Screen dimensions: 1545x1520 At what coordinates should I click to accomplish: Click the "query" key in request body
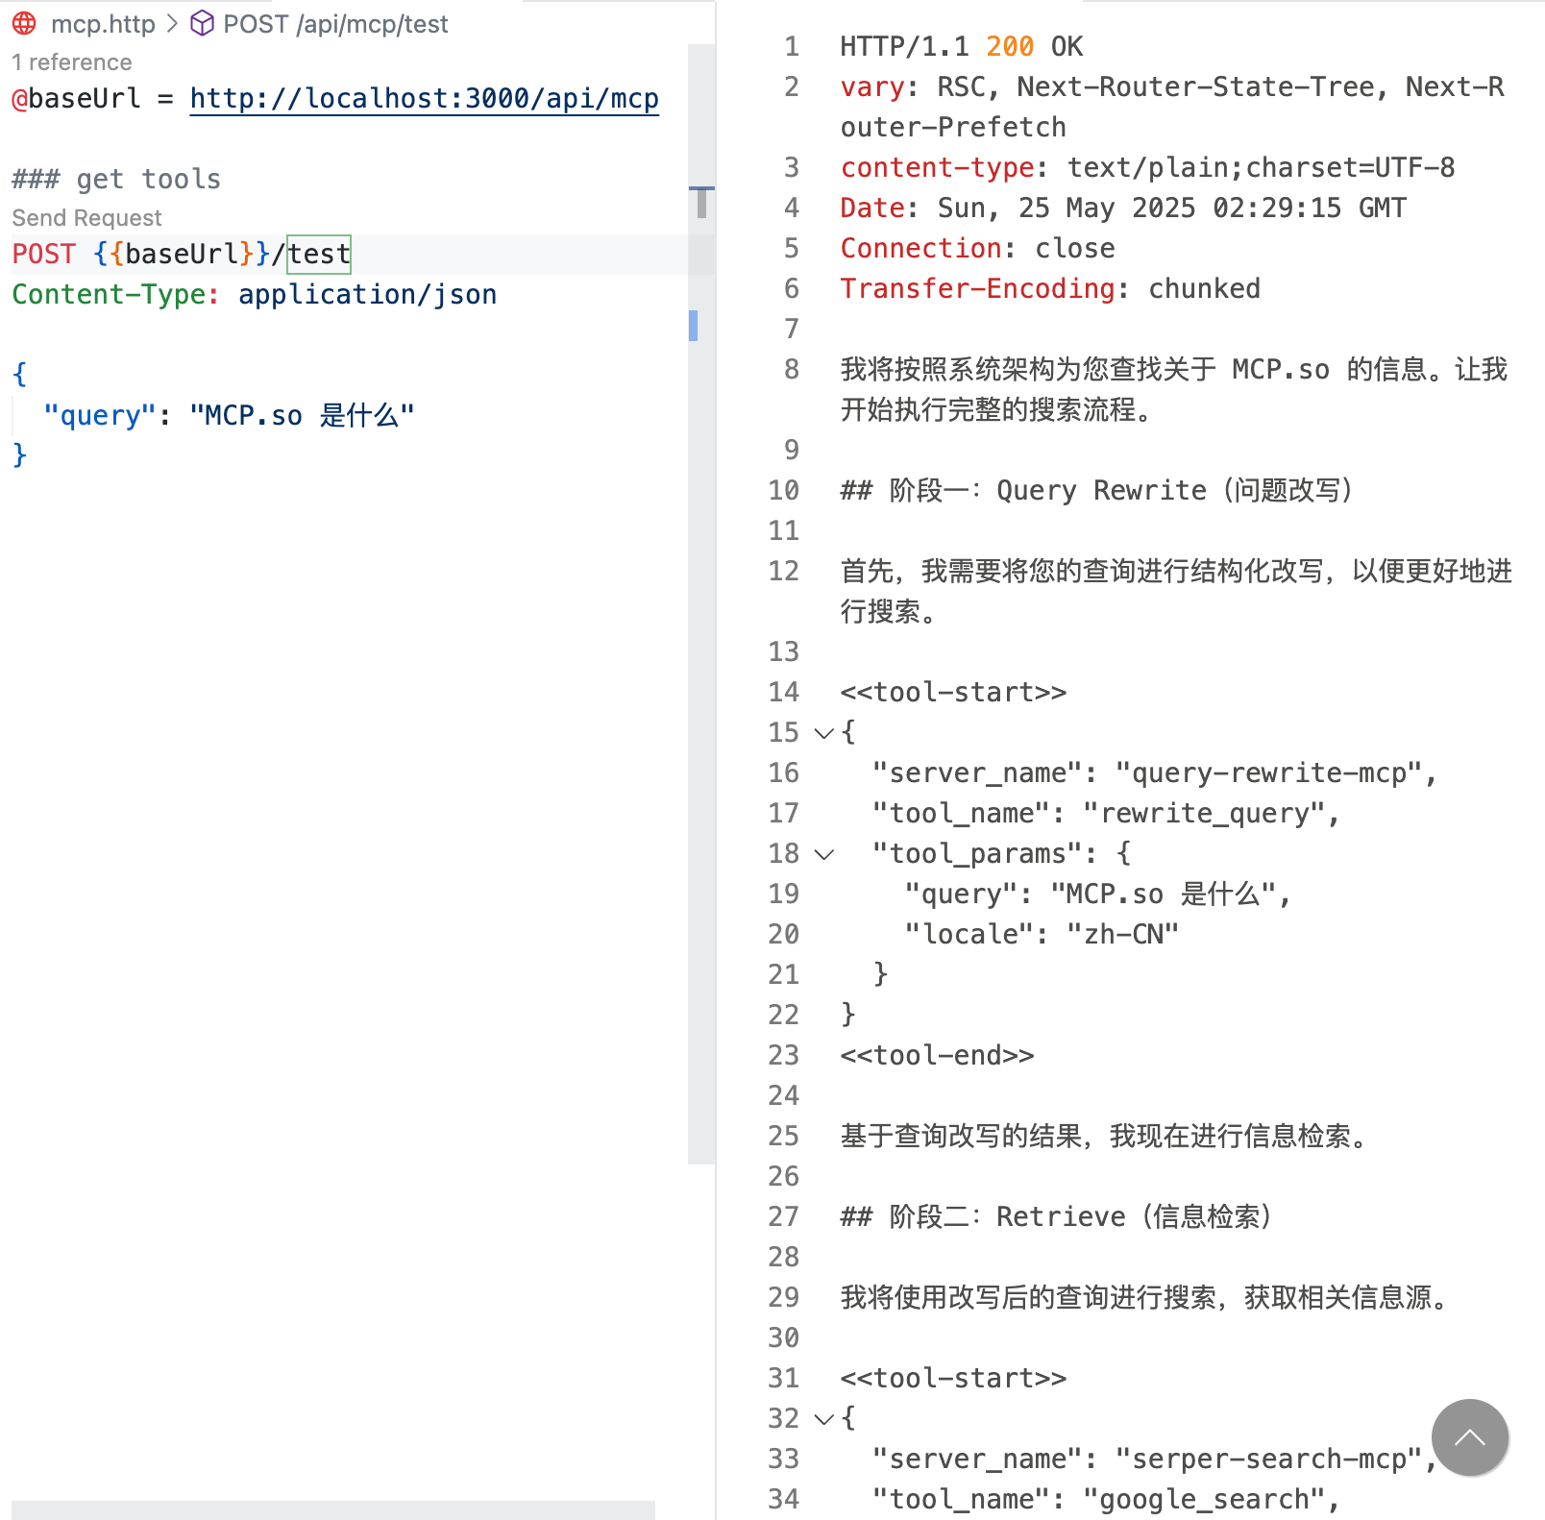tap(99, 415)
